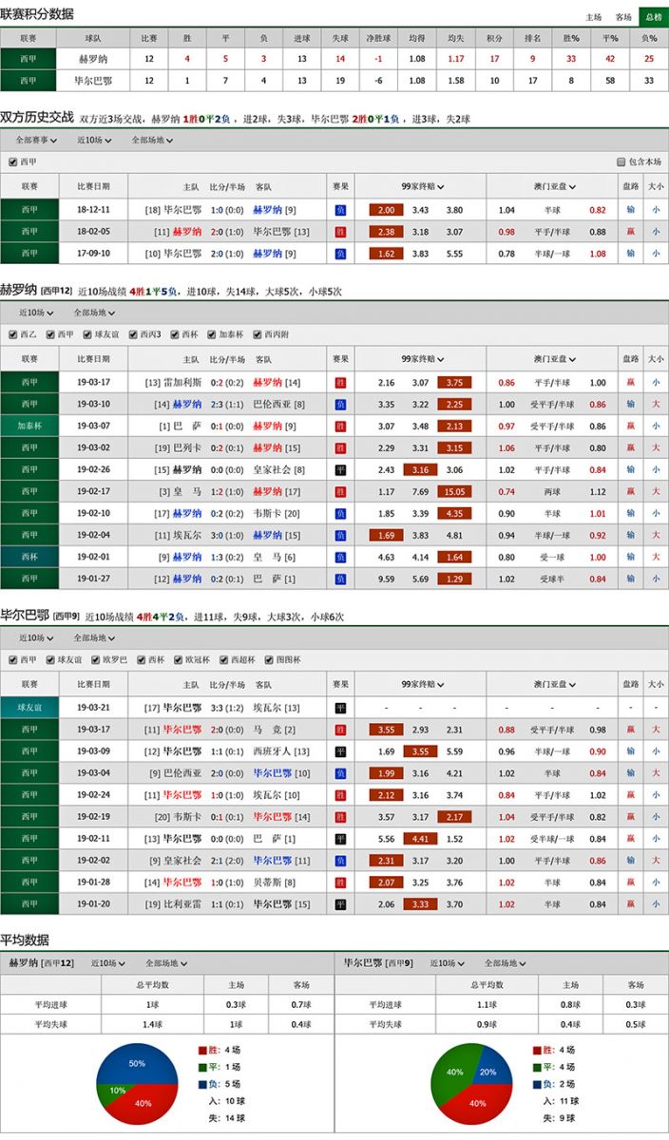Click the 平 badge in 比利亚雷 vs 毕尔巴鄂 row

click(340, 904)
